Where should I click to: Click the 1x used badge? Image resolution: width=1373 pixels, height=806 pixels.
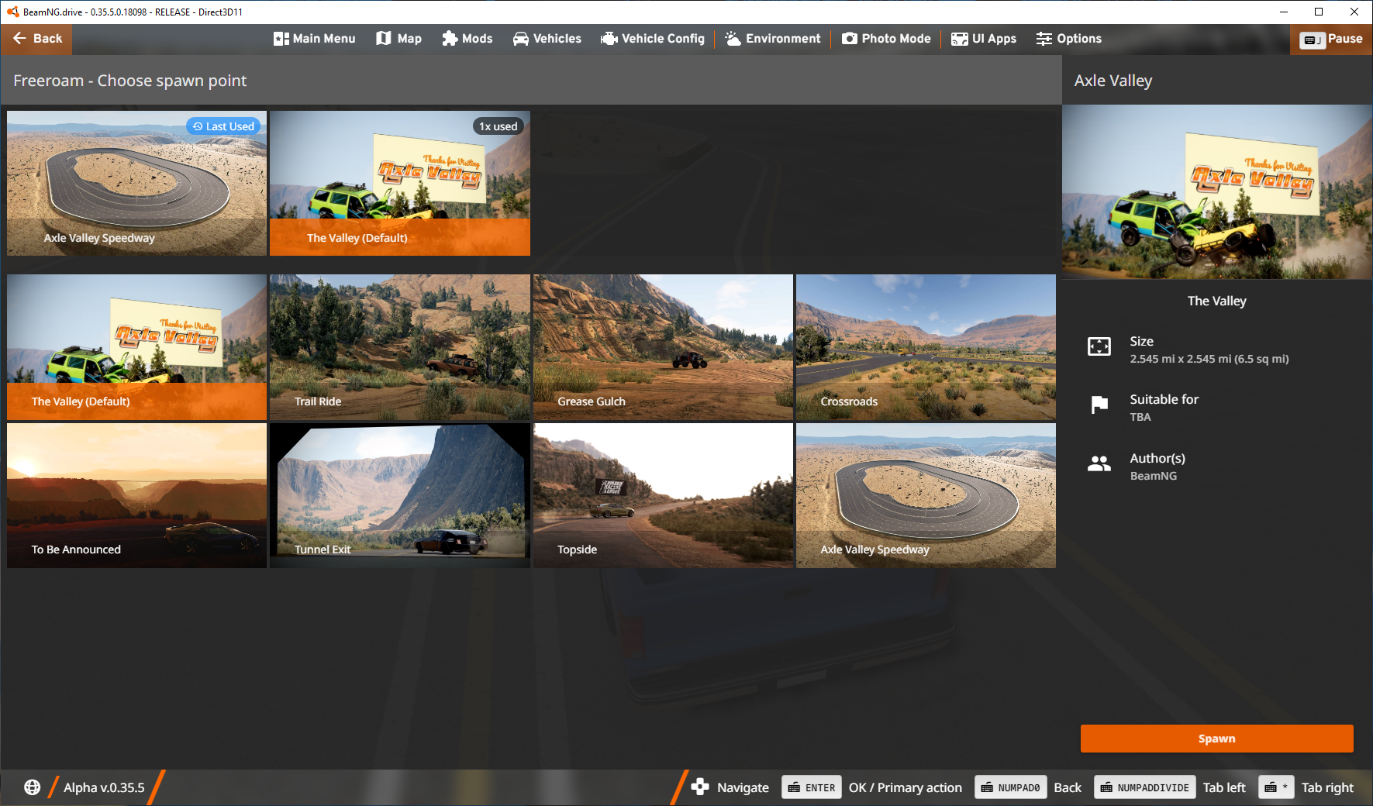tap(498, 126)
